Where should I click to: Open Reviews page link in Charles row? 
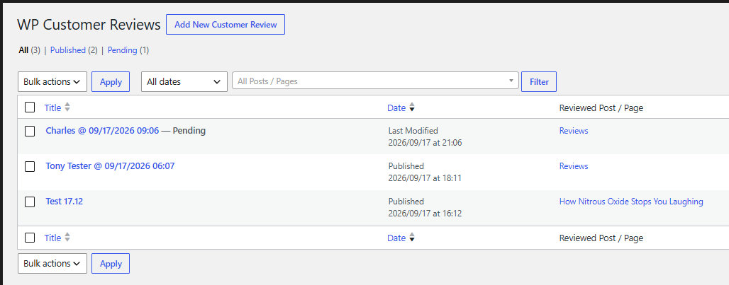(x=574, y=131)
